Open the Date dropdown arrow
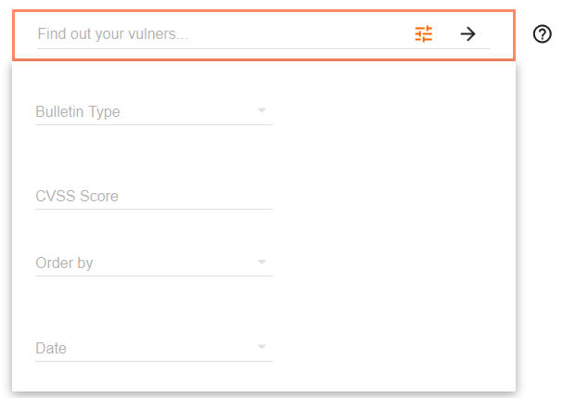Screen dimensions: 563x398 pyautogui.click(x=262, y=348)
